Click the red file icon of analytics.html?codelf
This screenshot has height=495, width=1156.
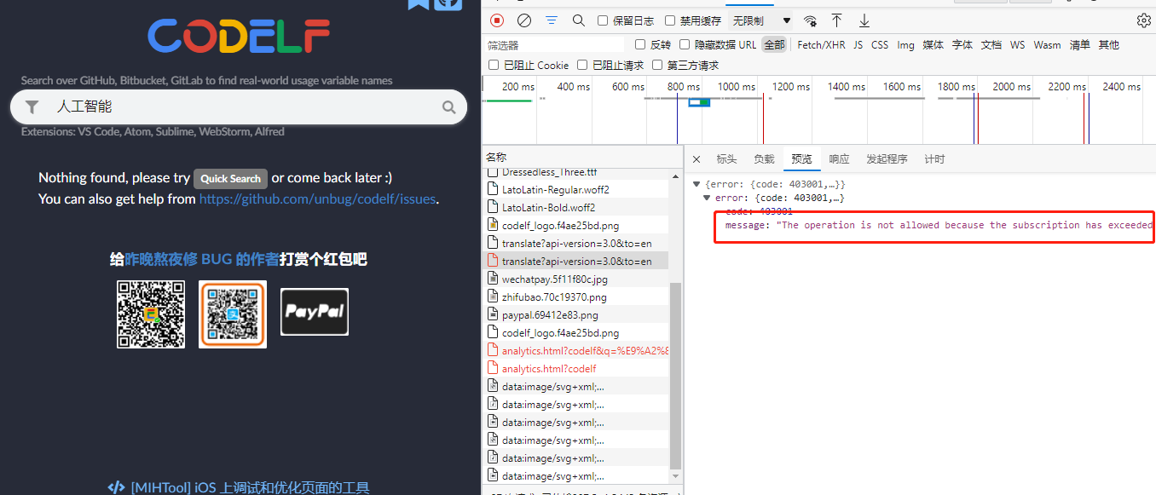point(493,368)
